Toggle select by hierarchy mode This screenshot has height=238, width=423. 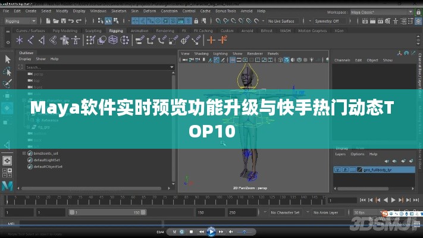[x=101, y=21]
